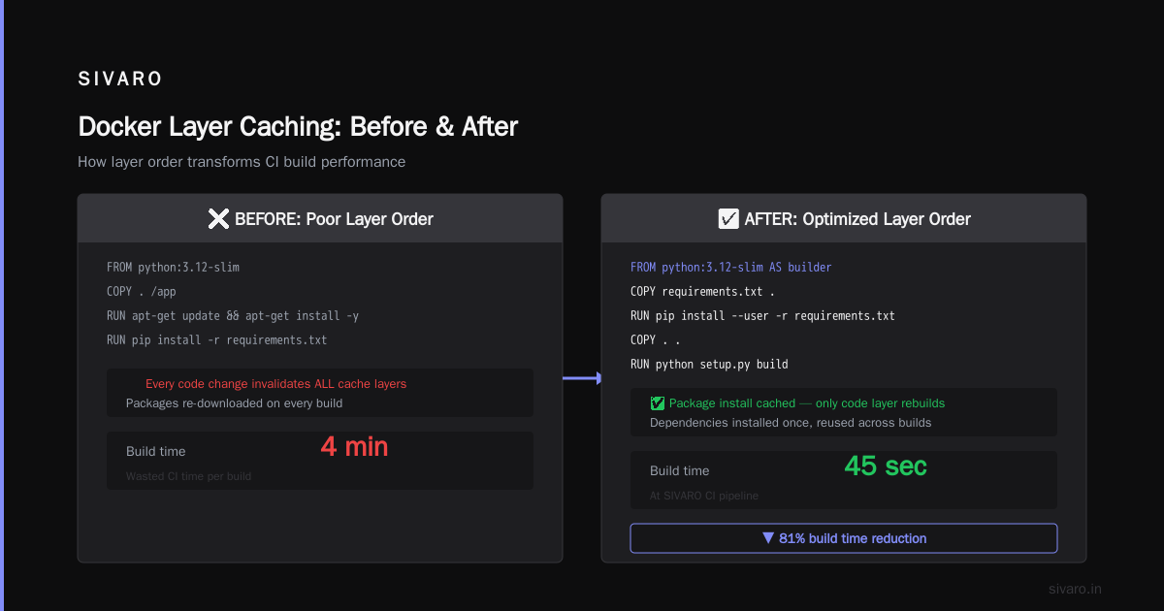Click the checkmark icon beside AFTER heading
This screenshot has height=611, width=1164.
coord(727,219)
